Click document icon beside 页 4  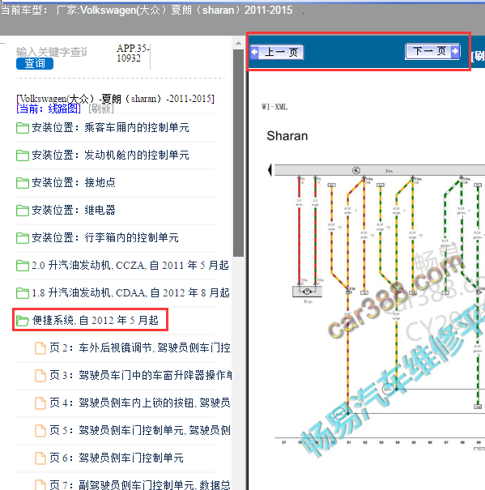[x=40, y=403]
